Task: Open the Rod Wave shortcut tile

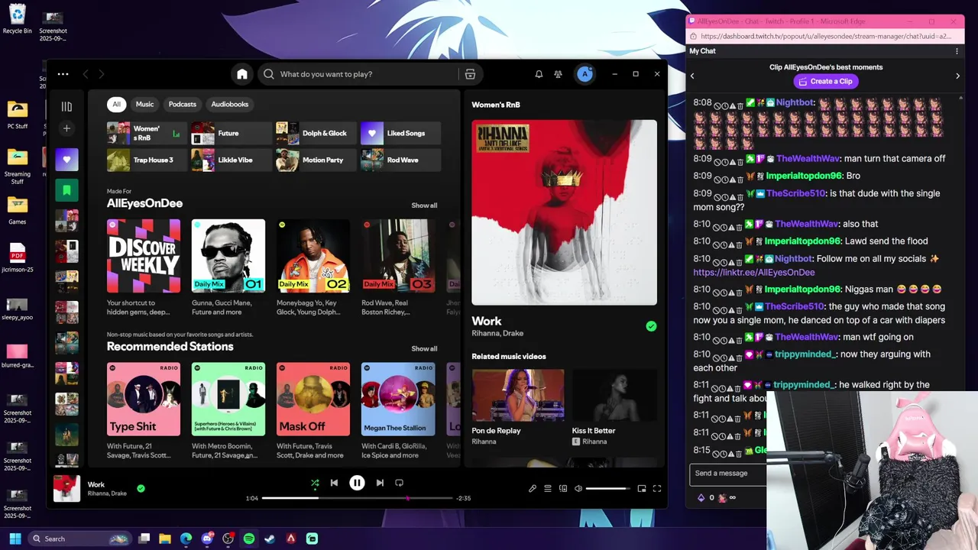Action: [x=400, y=160]
